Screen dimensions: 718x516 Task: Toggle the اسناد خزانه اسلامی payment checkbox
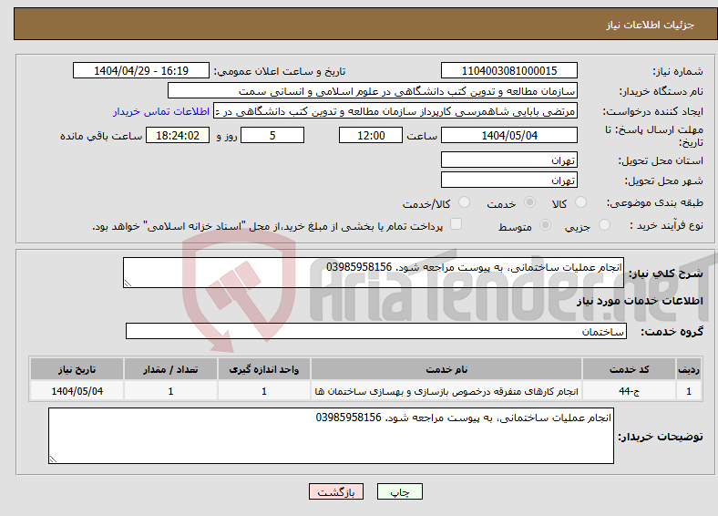pos(456,223)
